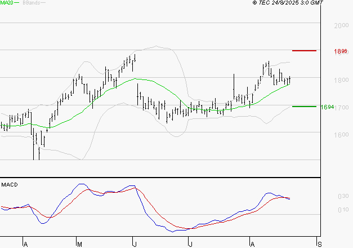Click the MA20 legend label

click(7, 3)
